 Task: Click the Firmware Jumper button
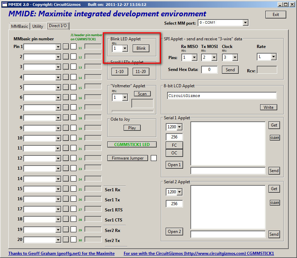pyautogui.click(x=127, y=158)
